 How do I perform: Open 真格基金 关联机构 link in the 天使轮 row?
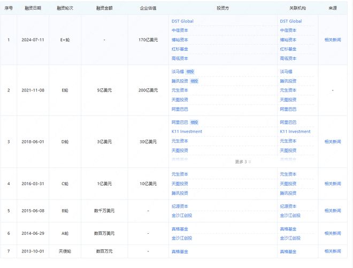point(288,252)
